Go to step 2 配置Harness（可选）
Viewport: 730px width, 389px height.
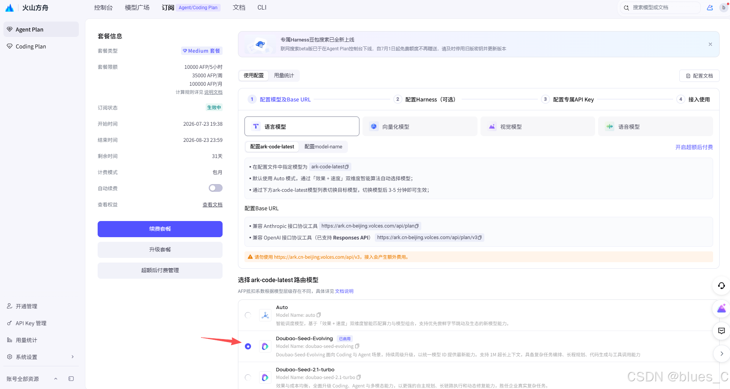pos(425,100)
